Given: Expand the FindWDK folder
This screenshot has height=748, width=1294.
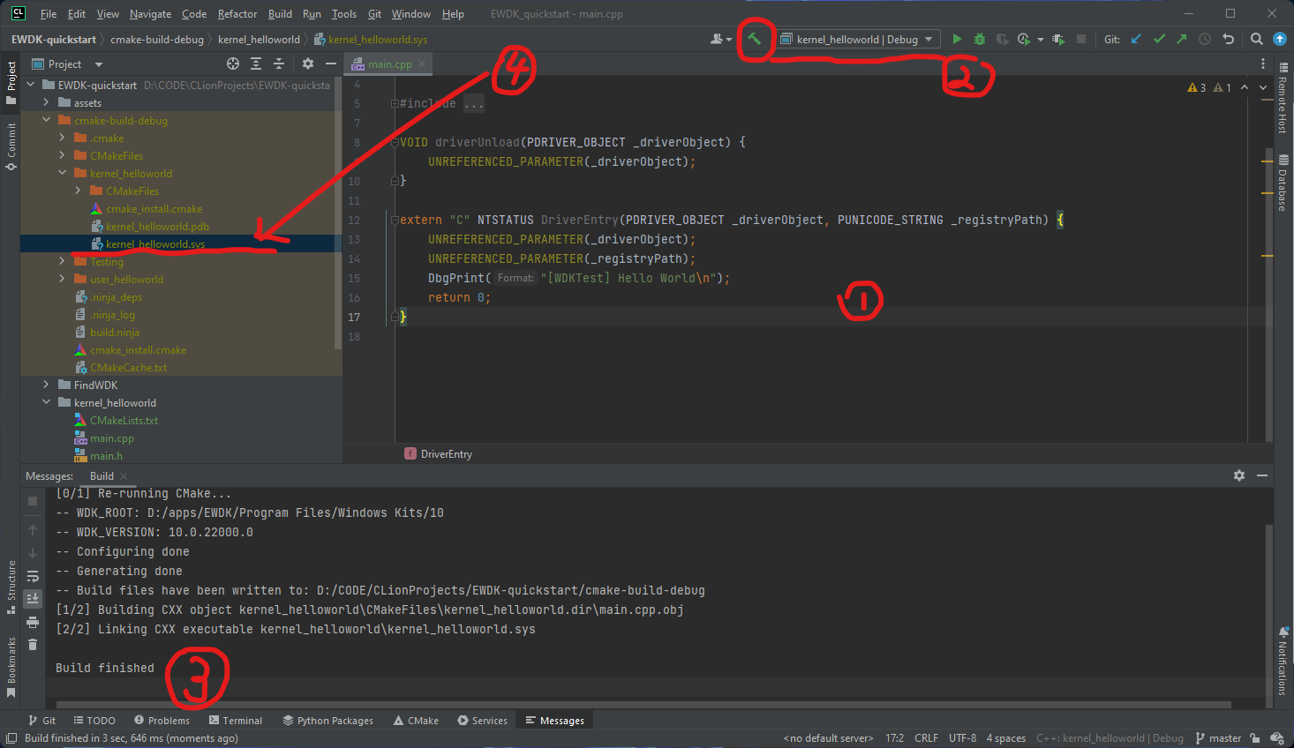Looking at the screenshot, I should click(x=46, y=385).
